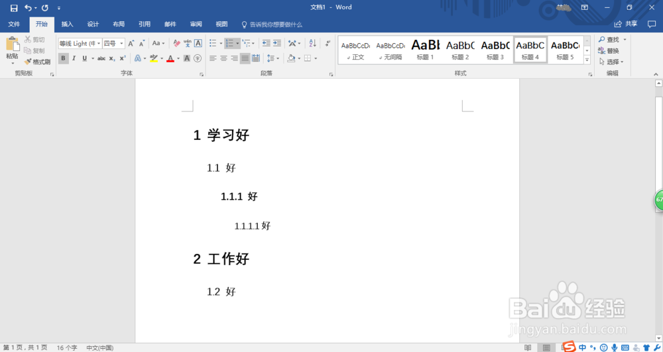Viewport: 663px width, 352px height.
Task: Click paragraph shading paint bucket
Action: click(291, 58)
